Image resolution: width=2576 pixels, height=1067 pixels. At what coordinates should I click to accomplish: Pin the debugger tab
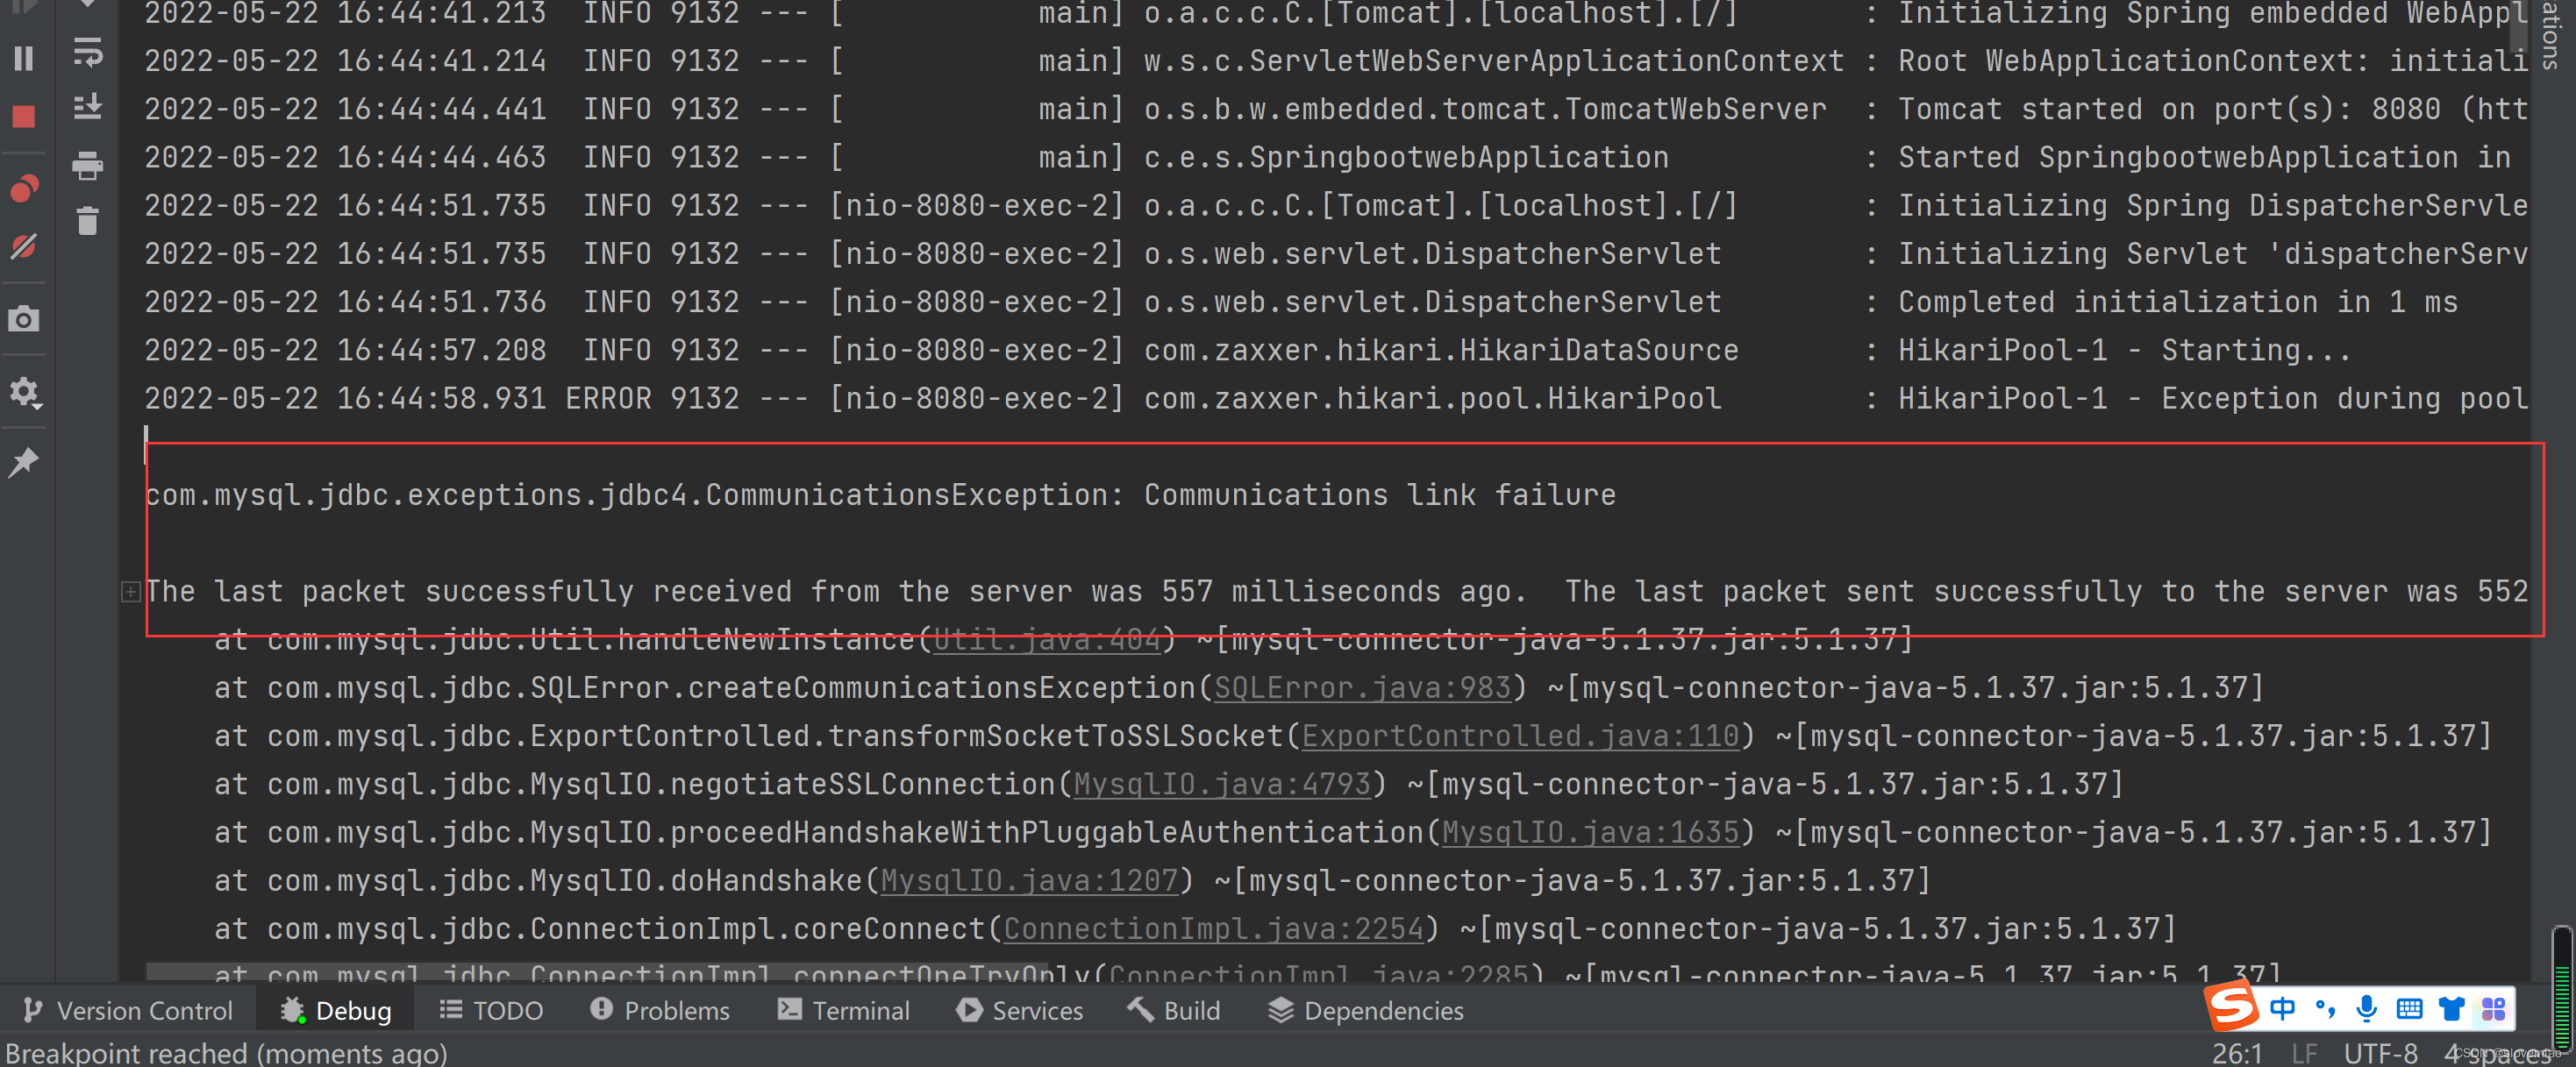[24, 462]
